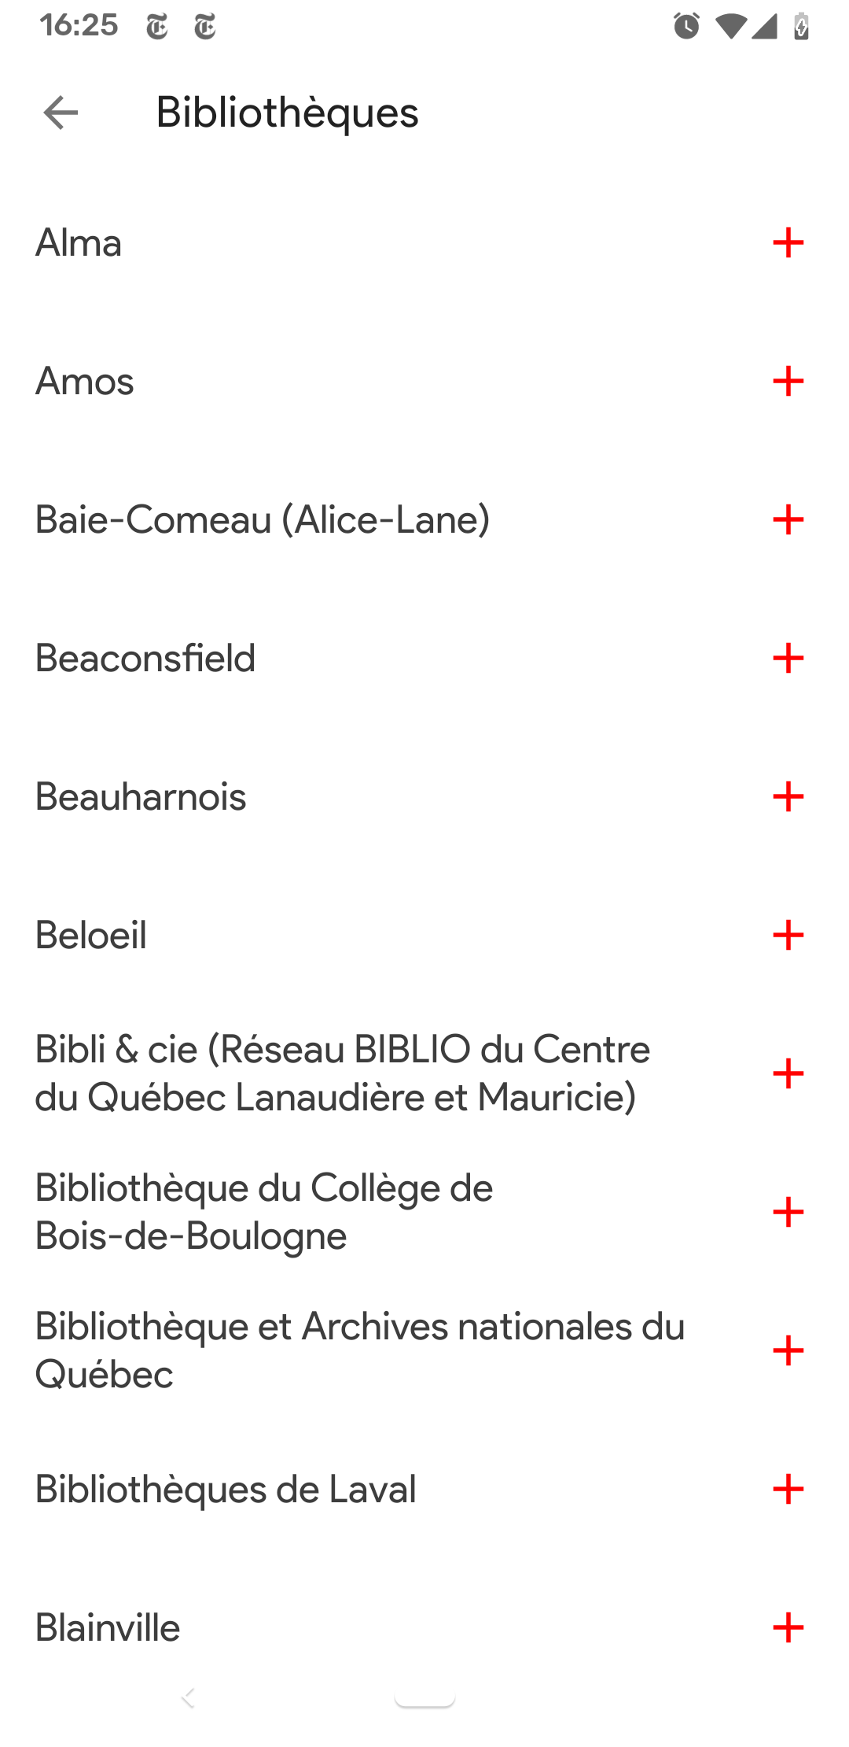Choose Bibliothèque et Archives nationales du Québec

pyautogui.click(x=360, y=1350)
